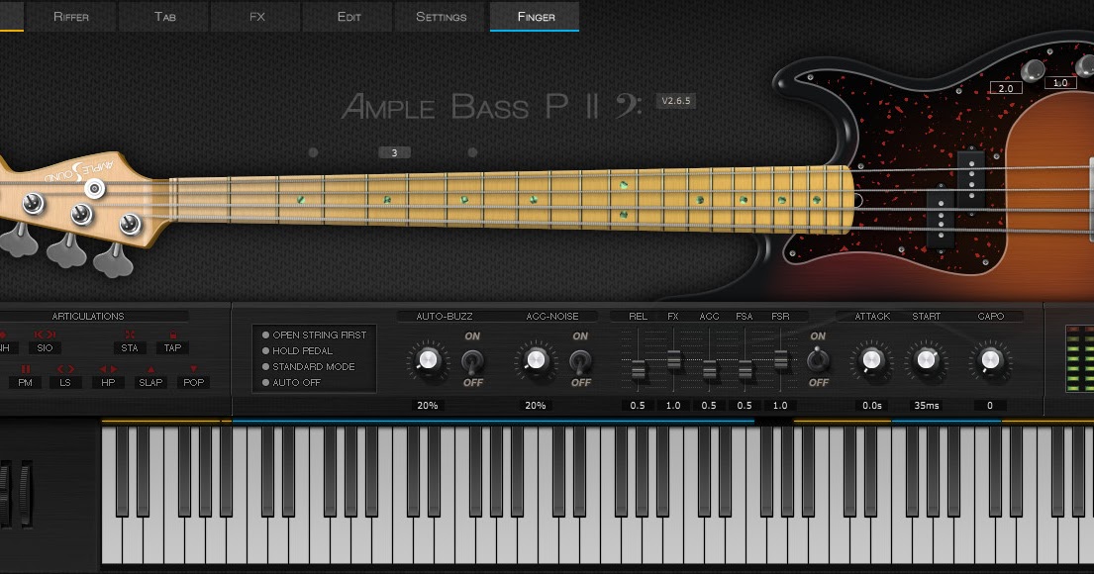Viewport: 1094px width, 574px height.
Task: Click the left-right arrows icon above HP
Action: (108, 369)
